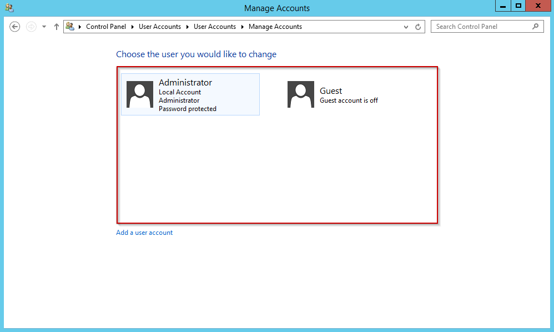554x332 pixels.
Task: Click the back navigation arrow
Action: pyautogui.click(x=14, y=26)
